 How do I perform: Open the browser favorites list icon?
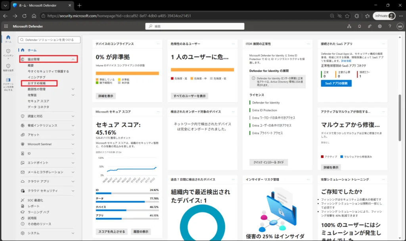coord(367,16)
